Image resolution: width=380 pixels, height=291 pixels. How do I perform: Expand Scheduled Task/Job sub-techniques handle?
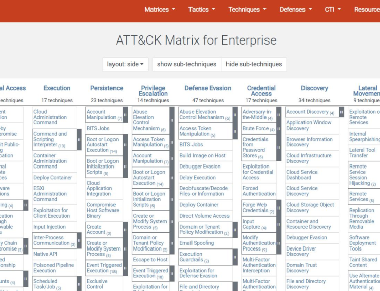[79, 284]
